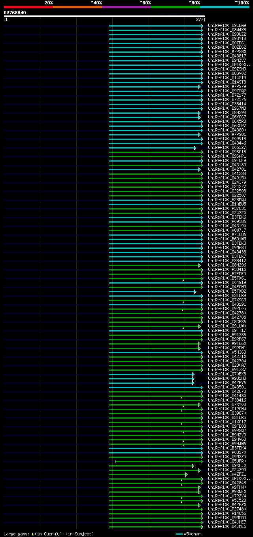Click the orange ~40% identity legend segment
The height and width of the screenshot is (537, 253).
coord(77,7)
